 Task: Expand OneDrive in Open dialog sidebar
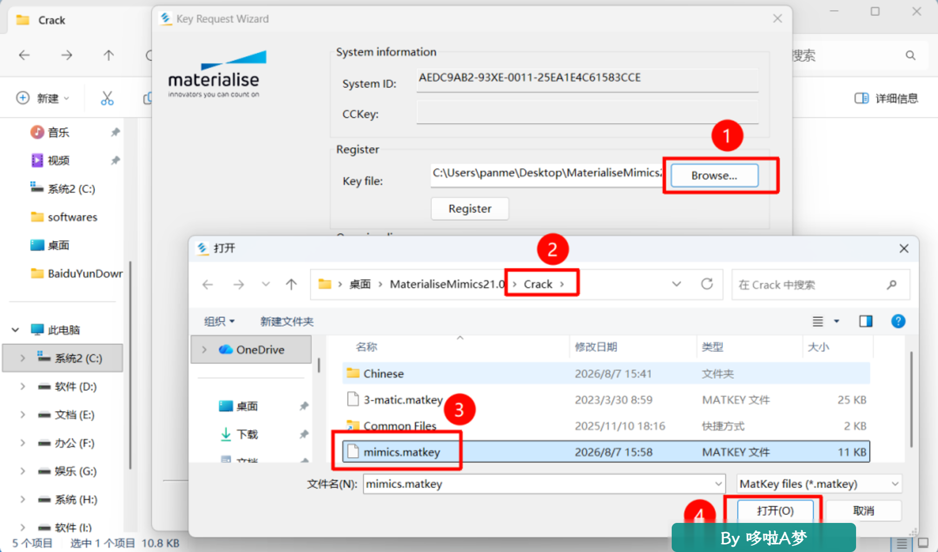[204, 350]
